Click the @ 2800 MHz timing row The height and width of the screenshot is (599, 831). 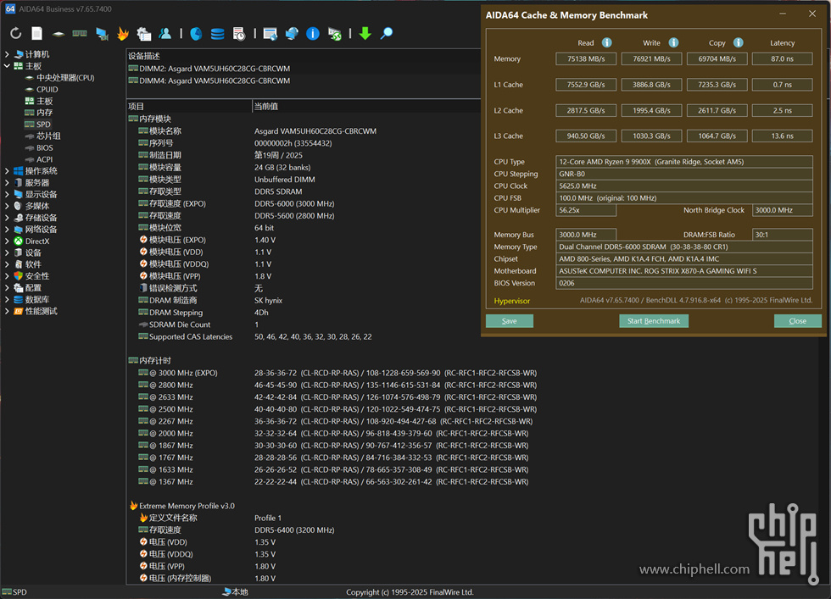pyautogui.click(x=338, y=385)
